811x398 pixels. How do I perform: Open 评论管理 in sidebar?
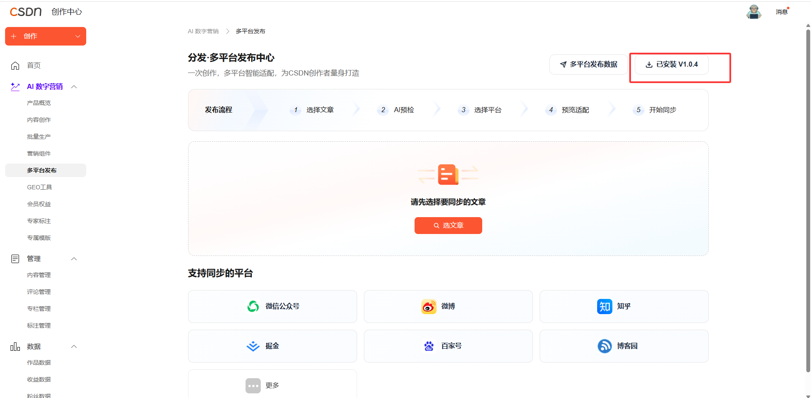(x=39, y=292)
